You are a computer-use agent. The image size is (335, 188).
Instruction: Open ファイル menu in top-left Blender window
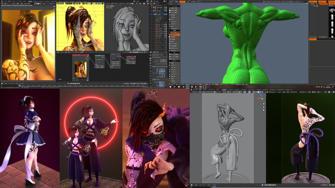click(x=5, y=1)
